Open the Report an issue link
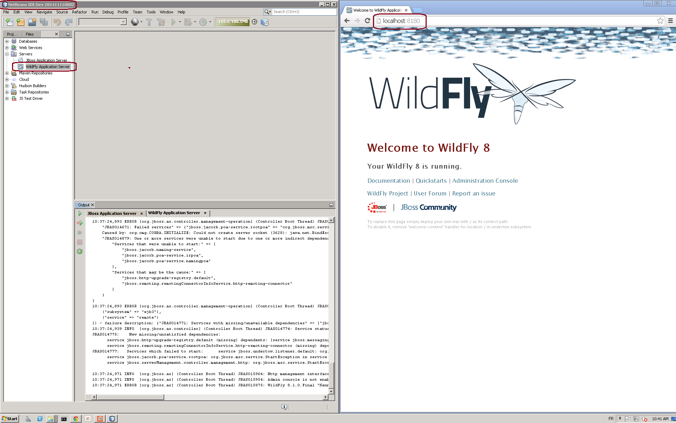This screenshot has height=423, width=676. tap(474, 193)
